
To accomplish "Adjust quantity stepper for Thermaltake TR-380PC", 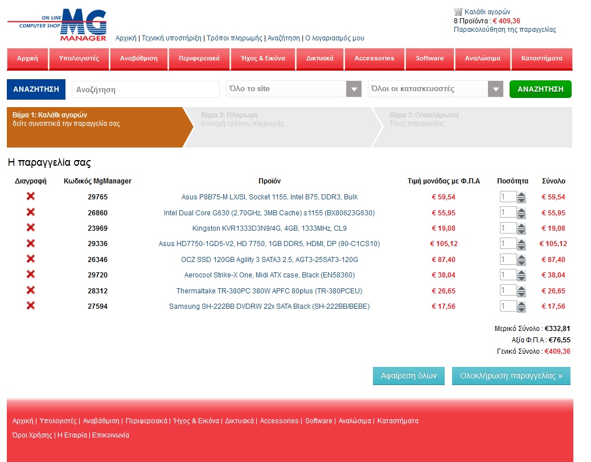I will (522, 291).
